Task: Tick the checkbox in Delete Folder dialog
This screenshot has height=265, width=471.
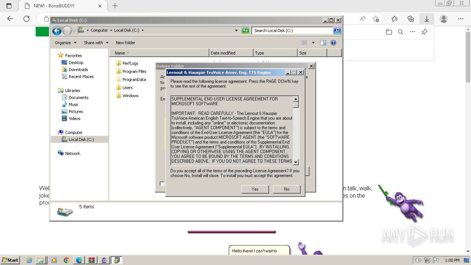Action: click(162, 184)
